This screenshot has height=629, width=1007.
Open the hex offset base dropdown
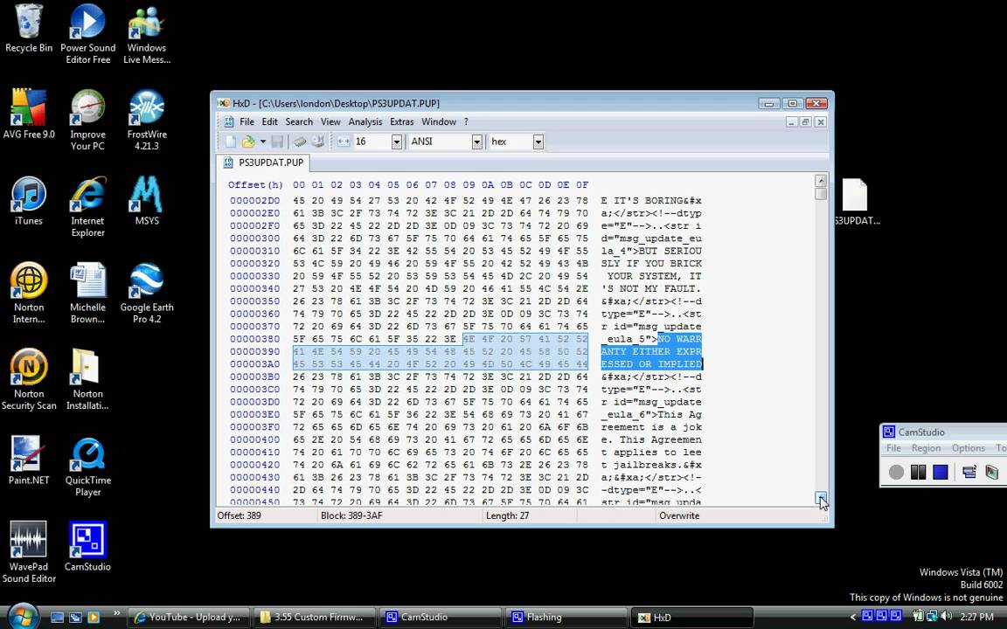click(538, 142)
